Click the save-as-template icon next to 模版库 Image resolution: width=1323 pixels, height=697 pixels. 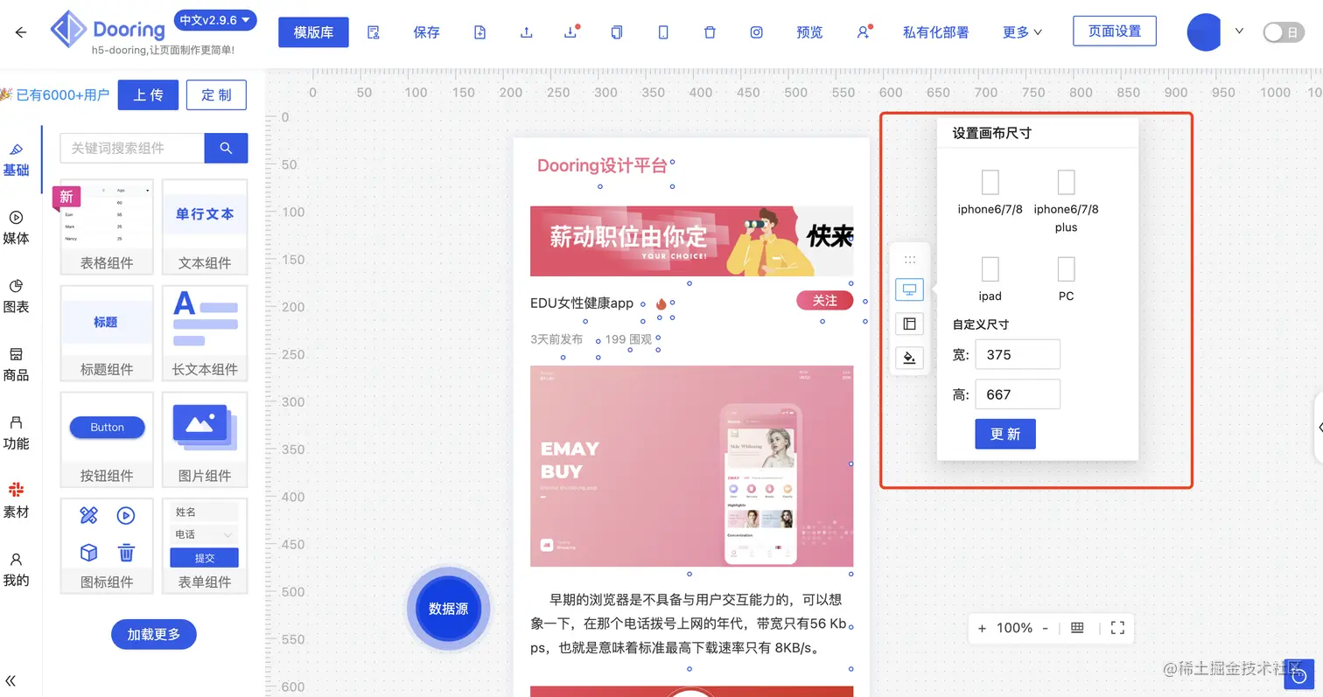point(374,32)
